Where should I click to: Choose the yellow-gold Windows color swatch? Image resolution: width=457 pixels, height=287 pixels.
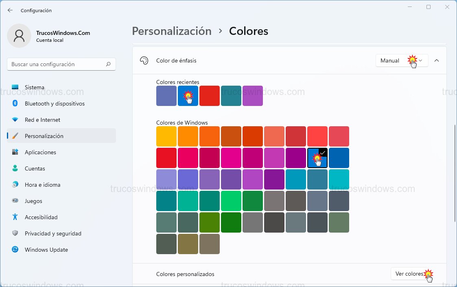click(166, 136)
